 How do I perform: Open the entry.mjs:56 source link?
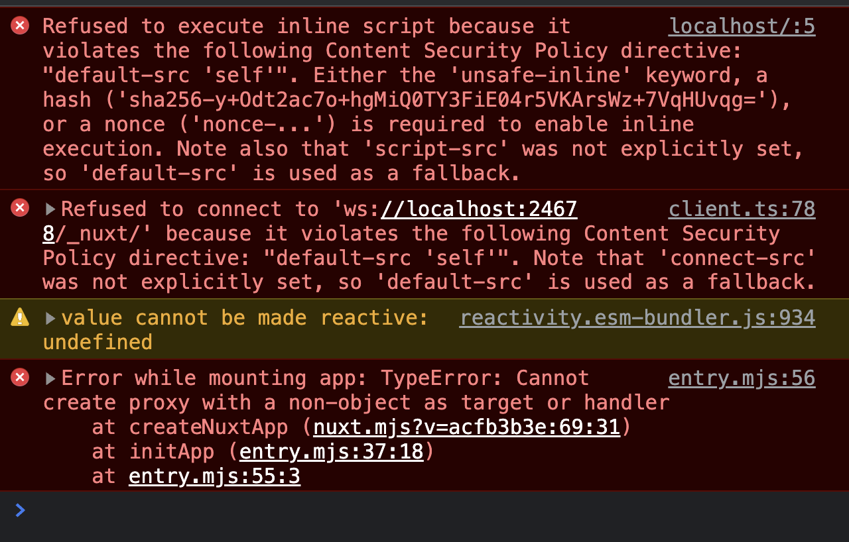tap(742, 377)
